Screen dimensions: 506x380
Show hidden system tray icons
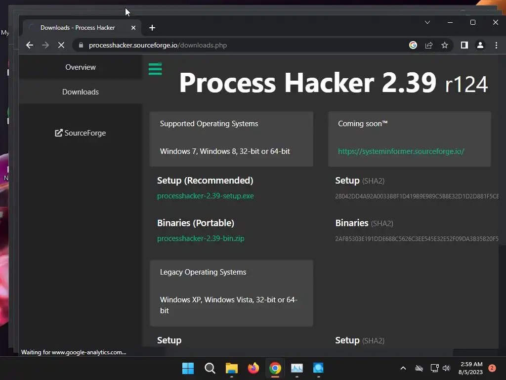click(x=403, y=368)
